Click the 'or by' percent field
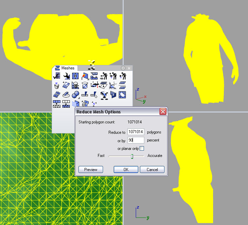Viewport: 248px width, 225px height. pyautogui.click(x=136, y=140)
